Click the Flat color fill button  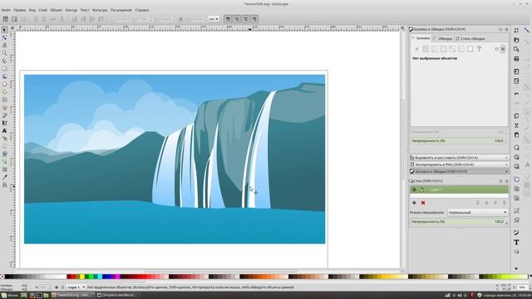click(426, 49)
